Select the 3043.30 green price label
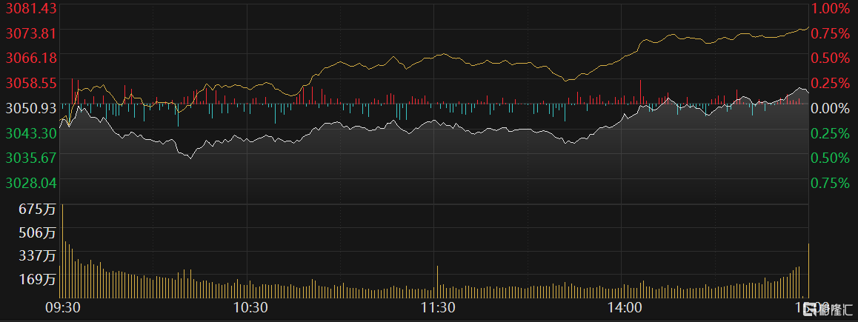The width and height of the screenshot is (858, 322). (x=31, y=133)
